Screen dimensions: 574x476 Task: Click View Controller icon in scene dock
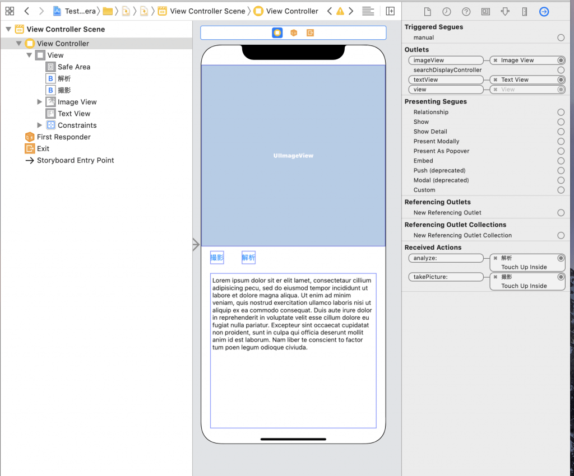coord(277,33)
